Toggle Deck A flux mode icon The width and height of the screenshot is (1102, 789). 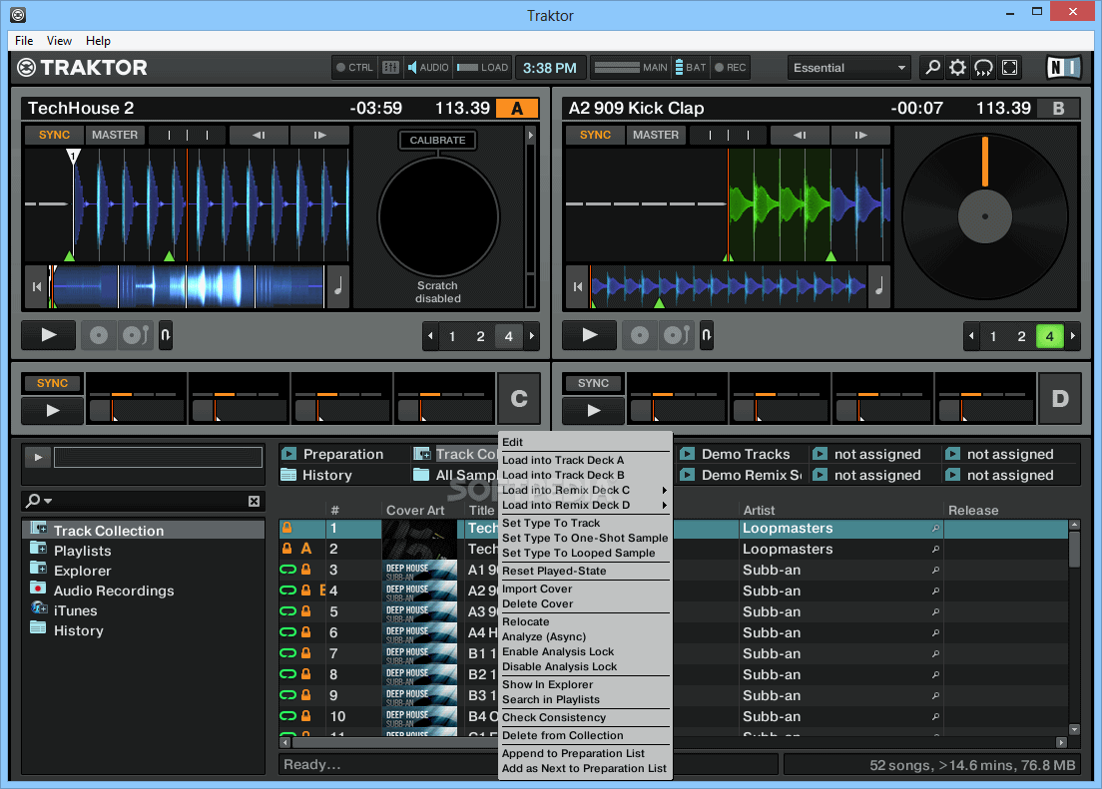click(x=165, y=335)
